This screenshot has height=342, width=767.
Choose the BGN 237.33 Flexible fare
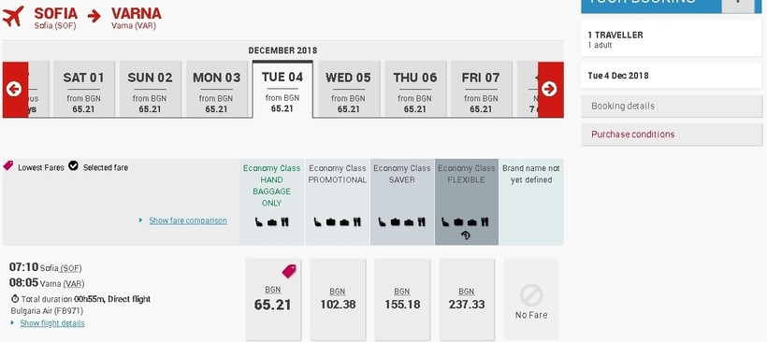[x=467, y=300]
